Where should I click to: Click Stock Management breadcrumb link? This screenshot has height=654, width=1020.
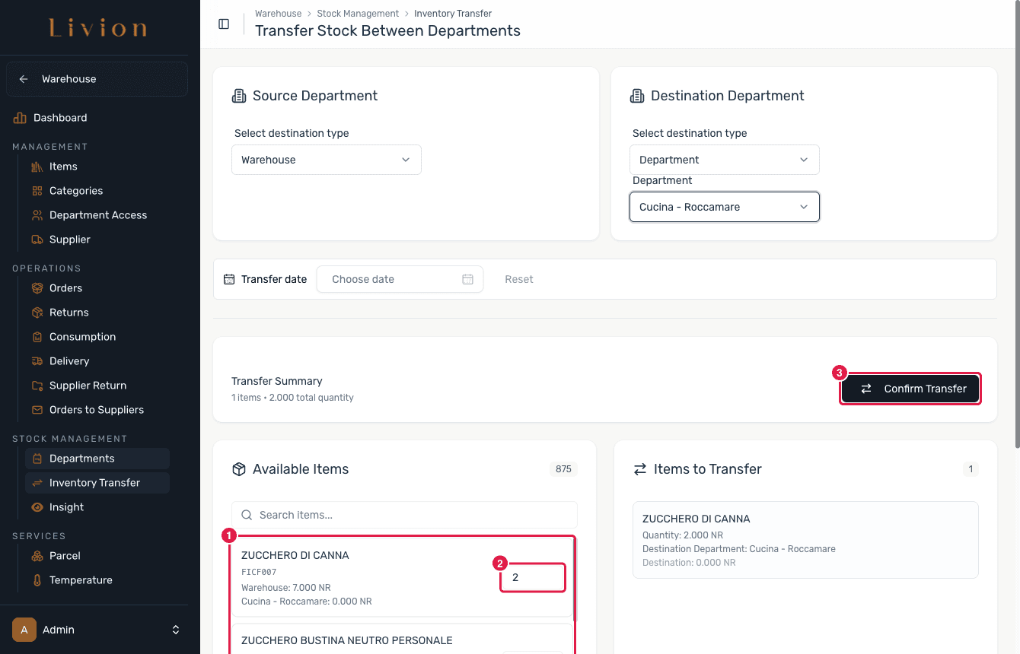pyautogui.click(x=358, y=14)
